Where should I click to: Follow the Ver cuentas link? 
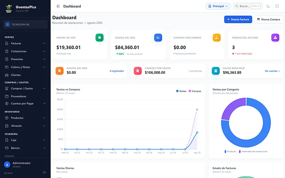tap(272, 71)
